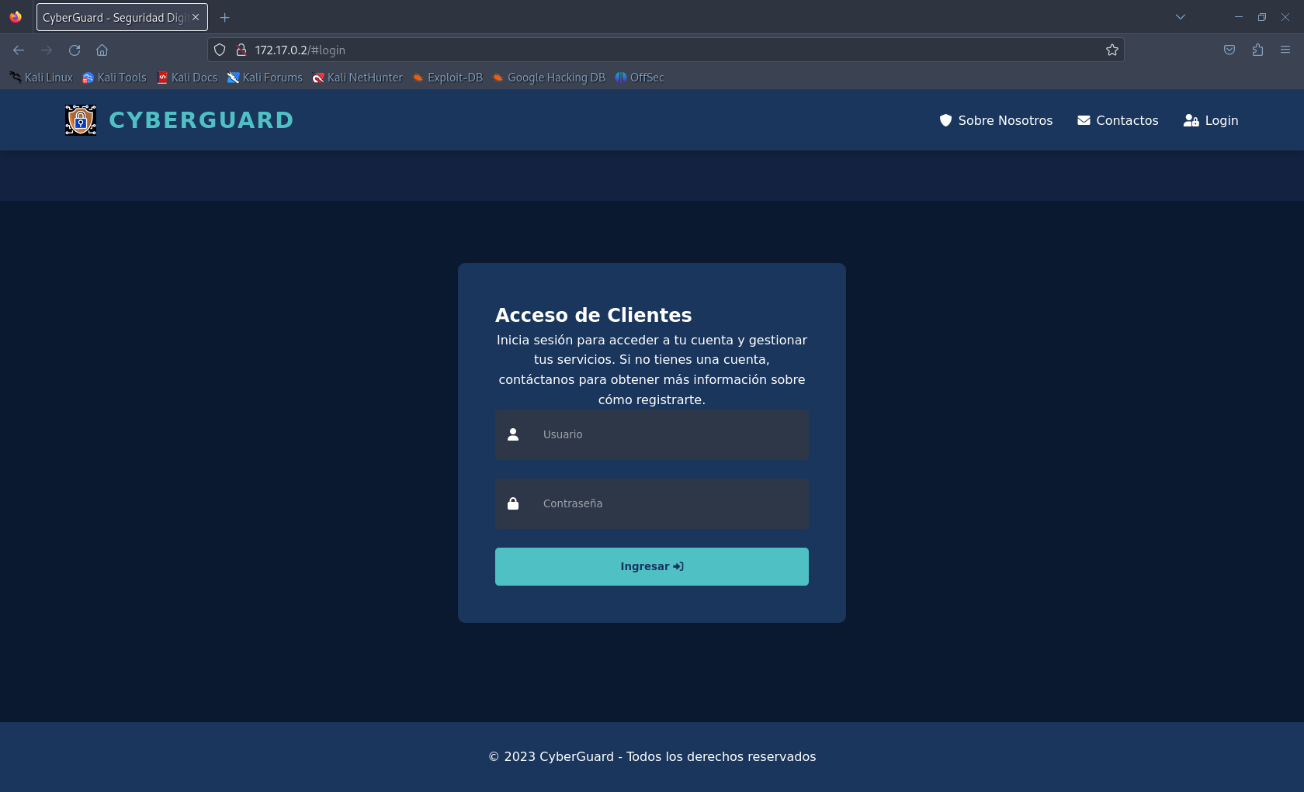The image size is (1304, 792).
Task: Reload the current page
Action: coord(75,50)
